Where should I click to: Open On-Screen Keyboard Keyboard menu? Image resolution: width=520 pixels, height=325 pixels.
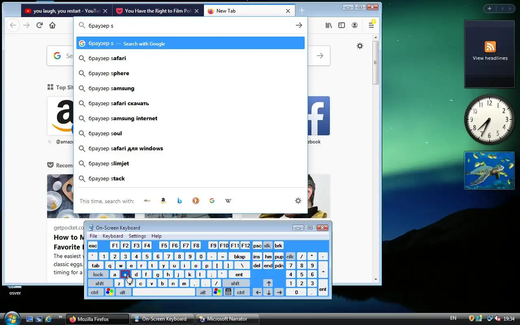(113, 236)
